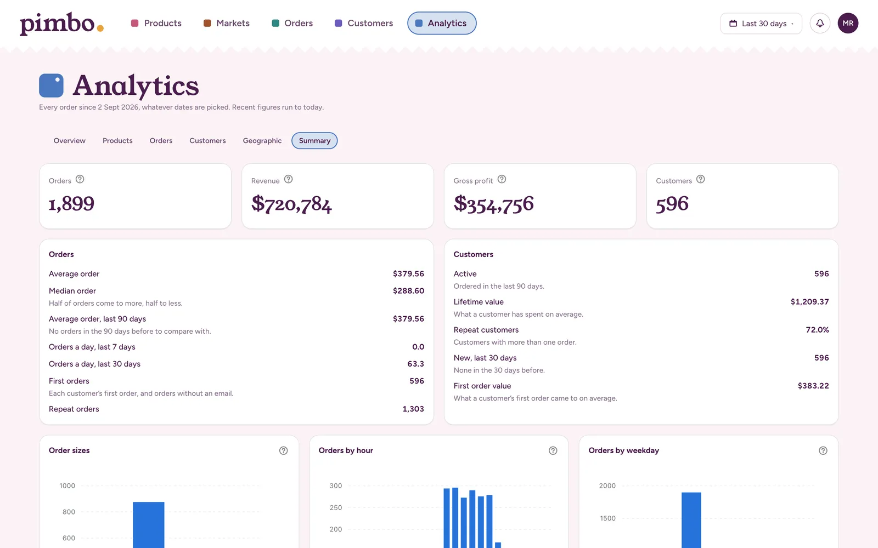Click the 63.3 orders a day value
Image resolution: width=878 pixels, height=548 pixels.
click(415, 364)
